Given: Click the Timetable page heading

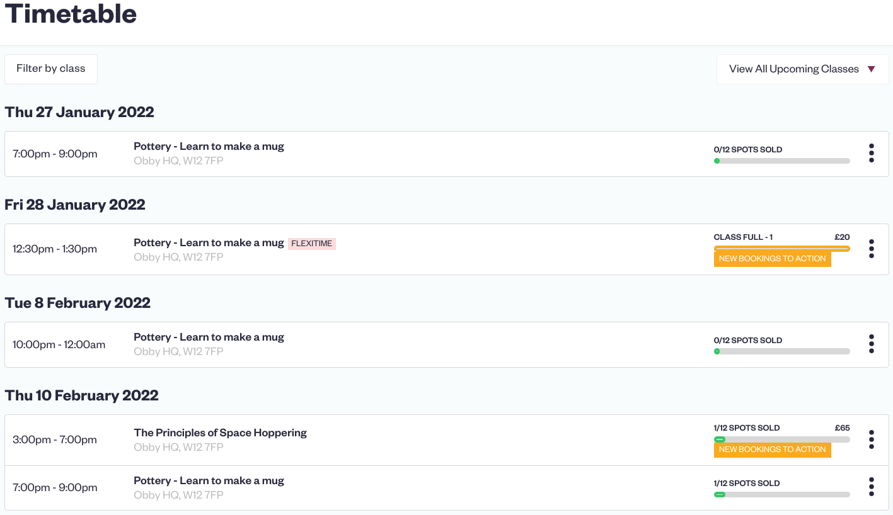Looking at the screenshot, I should (x=71, y=13).
